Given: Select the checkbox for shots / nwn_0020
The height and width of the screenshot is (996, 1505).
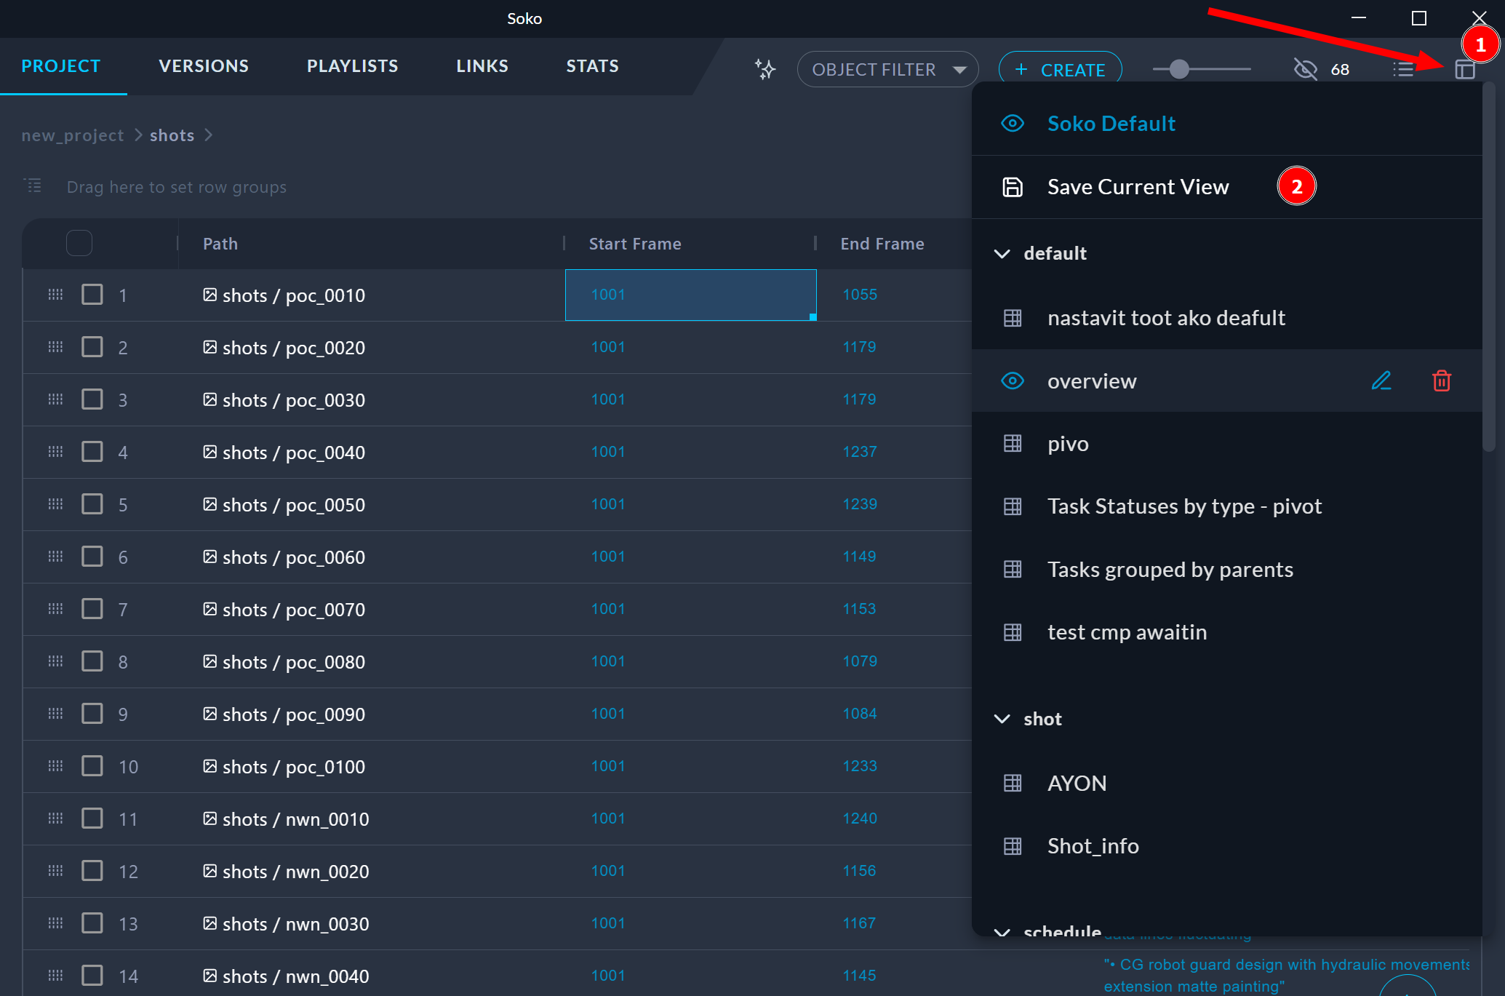Looking at the screenshot, I should 92,871.
